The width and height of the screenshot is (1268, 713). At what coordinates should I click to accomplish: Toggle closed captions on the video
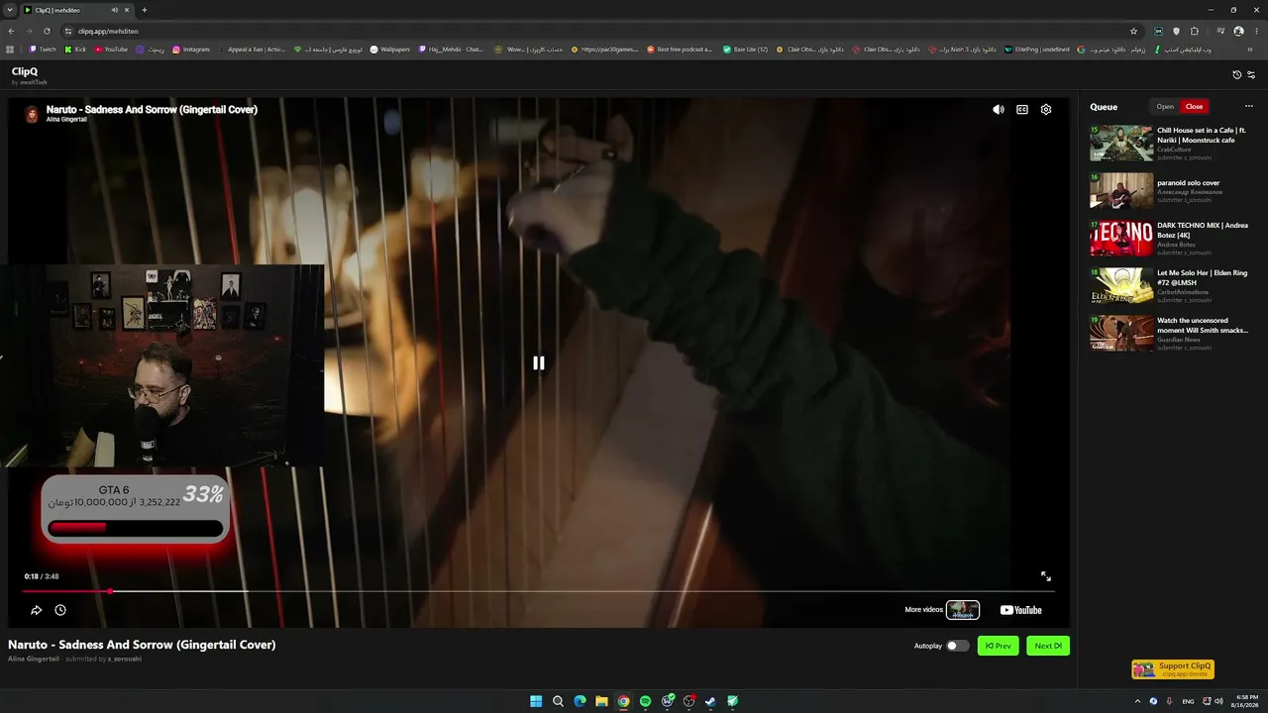tap(1022, 110)
